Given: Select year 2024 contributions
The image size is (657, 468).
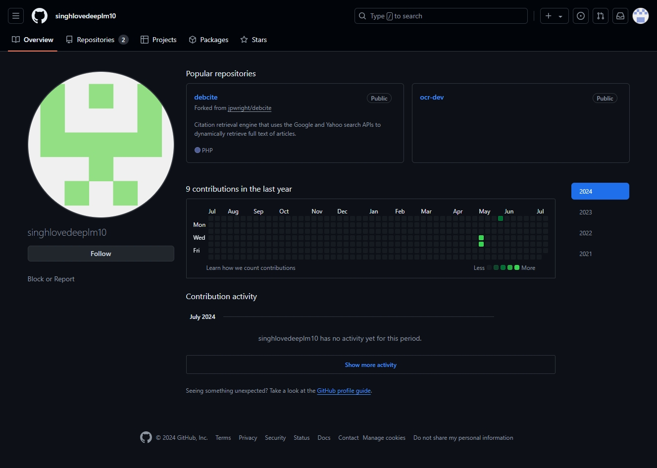Looking at the screenshot, I should pos(600,191).
